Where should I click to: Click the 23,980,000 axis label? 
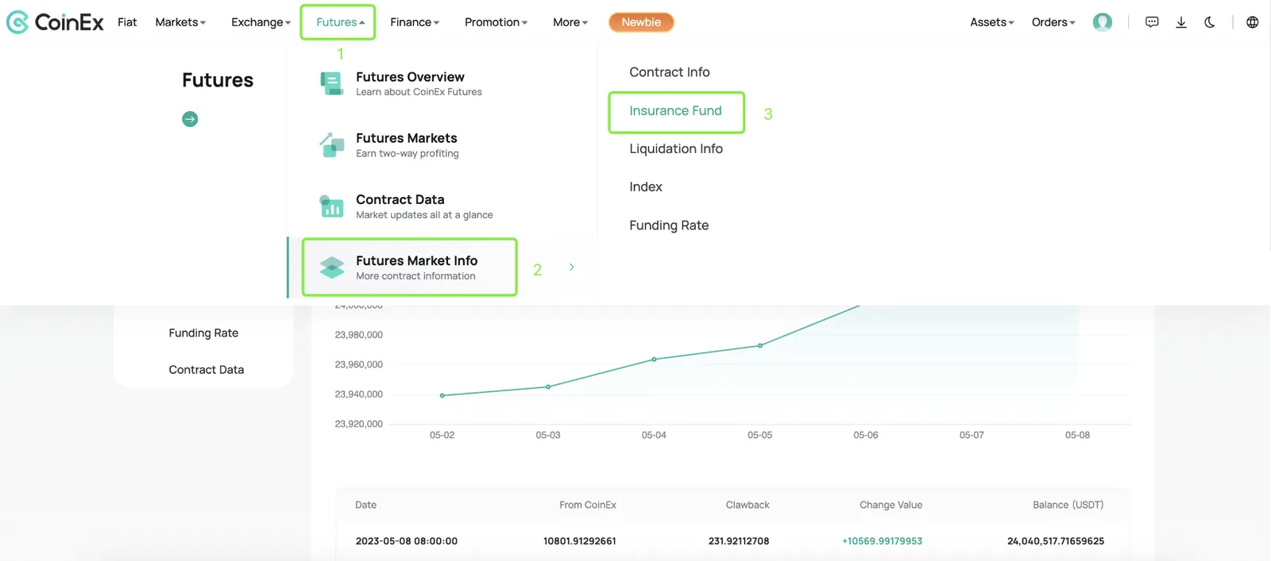coord(359,335)
